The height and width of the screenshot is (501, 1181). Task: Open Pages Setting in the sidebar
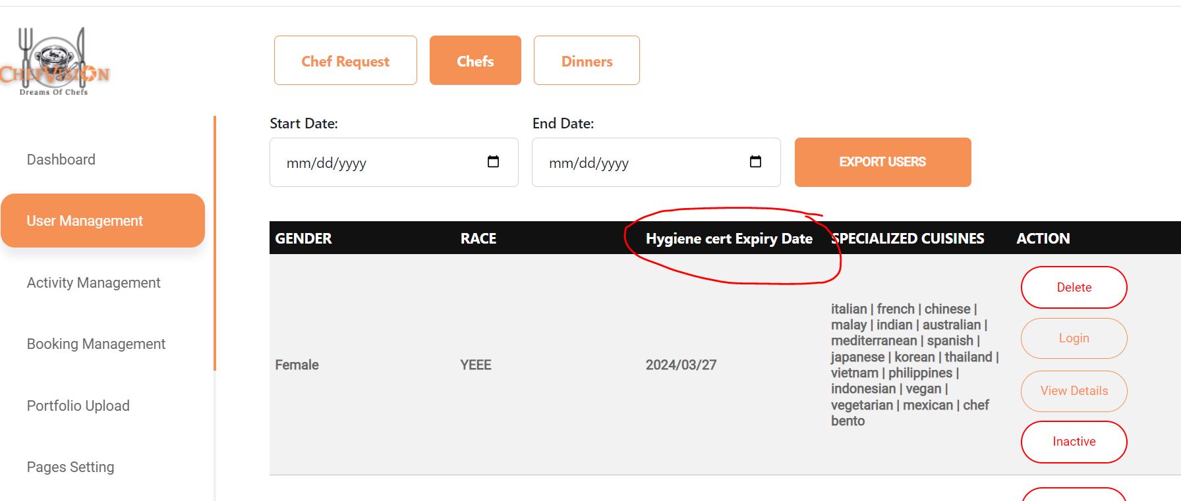pos(71,467)
